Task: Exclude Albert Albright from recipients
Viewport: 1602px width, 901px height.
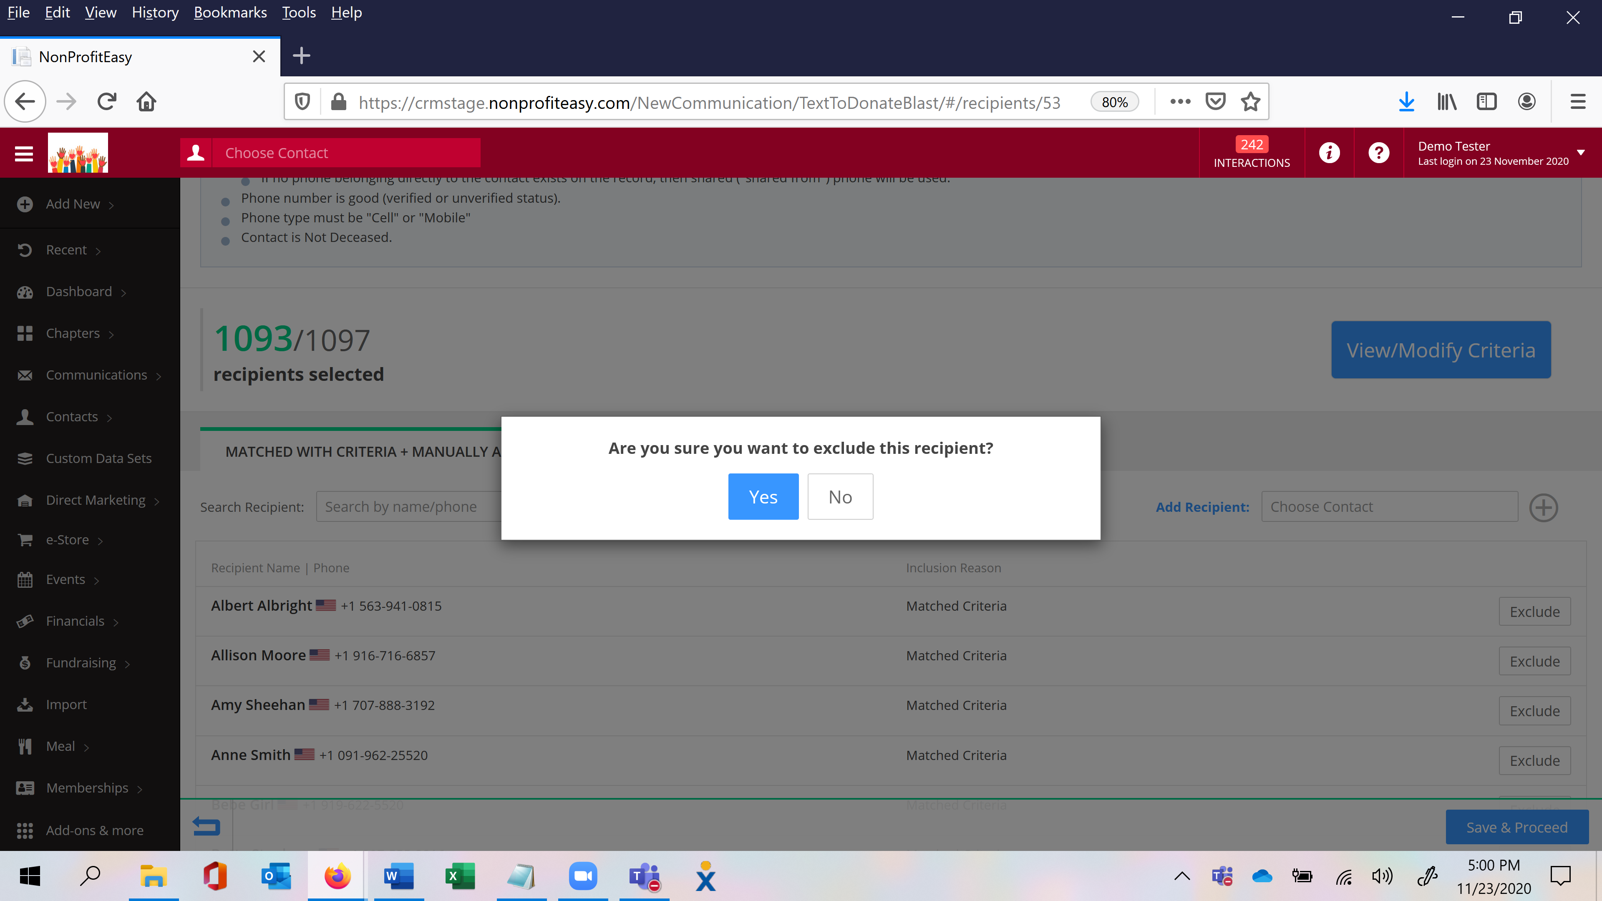Action: point(1534,611)
